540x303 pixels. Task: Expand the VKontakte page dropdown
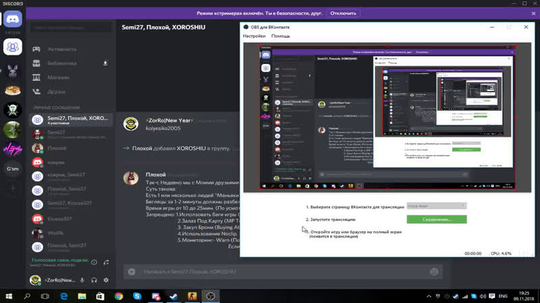click(437, 206)
